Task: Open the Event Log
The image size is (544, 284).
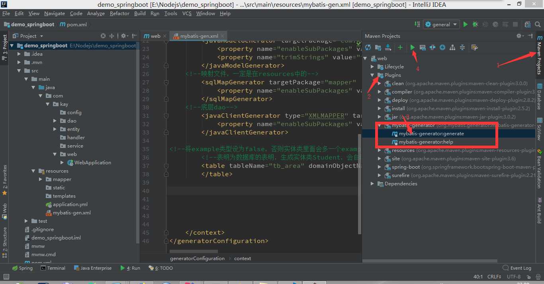Action: tap(517, 268)
